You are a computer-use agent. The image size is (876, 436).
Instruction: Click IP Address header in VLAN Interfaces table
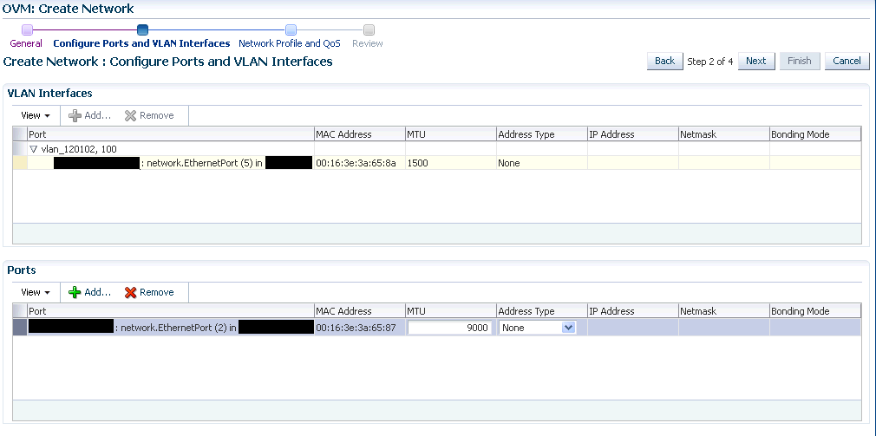click(633, 134)
